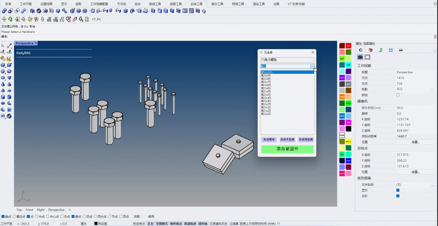Choose the cone tool icon

[x=3, y=84]
